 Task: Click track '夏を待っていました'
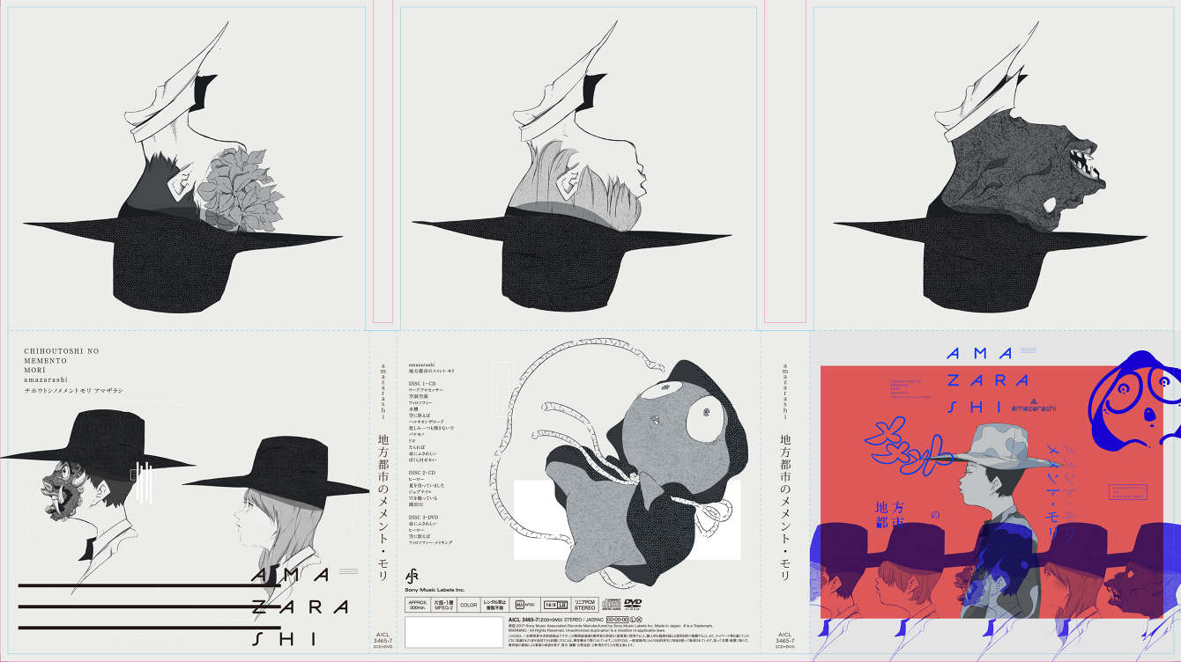[x=427, y=486]
